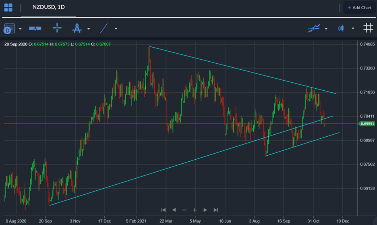
Task: Click the 31 Oct date axis label
Action: (x=313, y=221)
